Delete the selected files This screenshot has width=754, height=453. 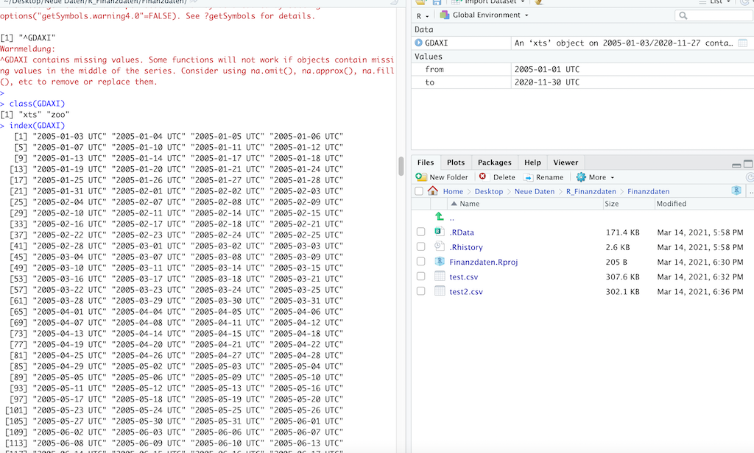tap(497, 177)
